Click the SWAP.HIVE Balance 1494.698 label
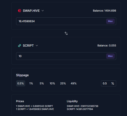 (104, 11)
